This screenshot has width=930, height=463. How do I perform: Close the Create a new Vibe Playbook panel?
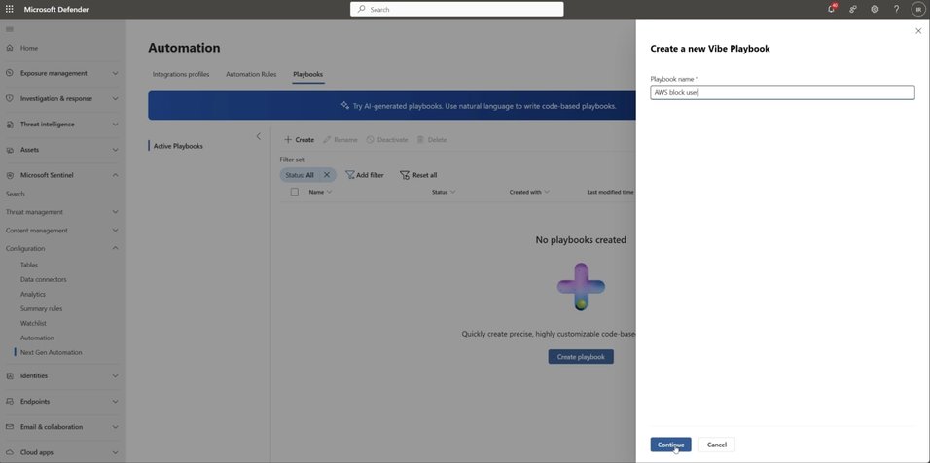[918, 31]
